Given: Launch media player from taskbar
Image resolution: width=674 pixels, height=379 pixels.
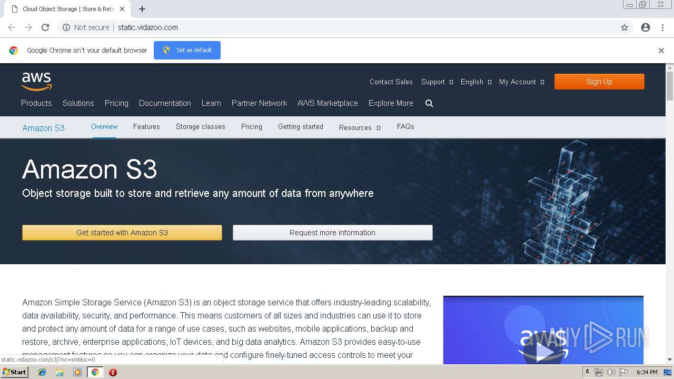Looking at the screenshot, I should pyautogui.click(x=77, y=372).
